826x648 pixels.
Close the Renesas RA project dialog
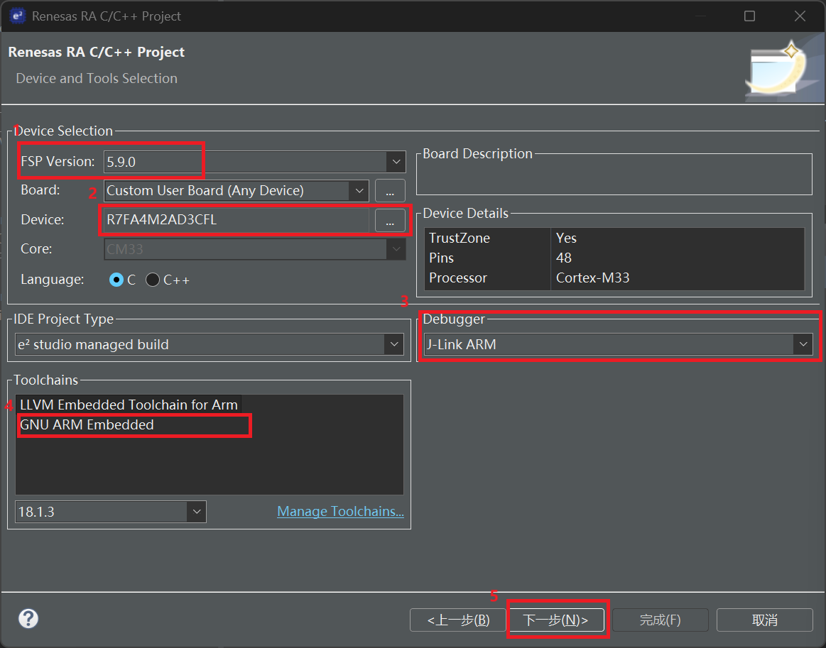coord(800,16)
